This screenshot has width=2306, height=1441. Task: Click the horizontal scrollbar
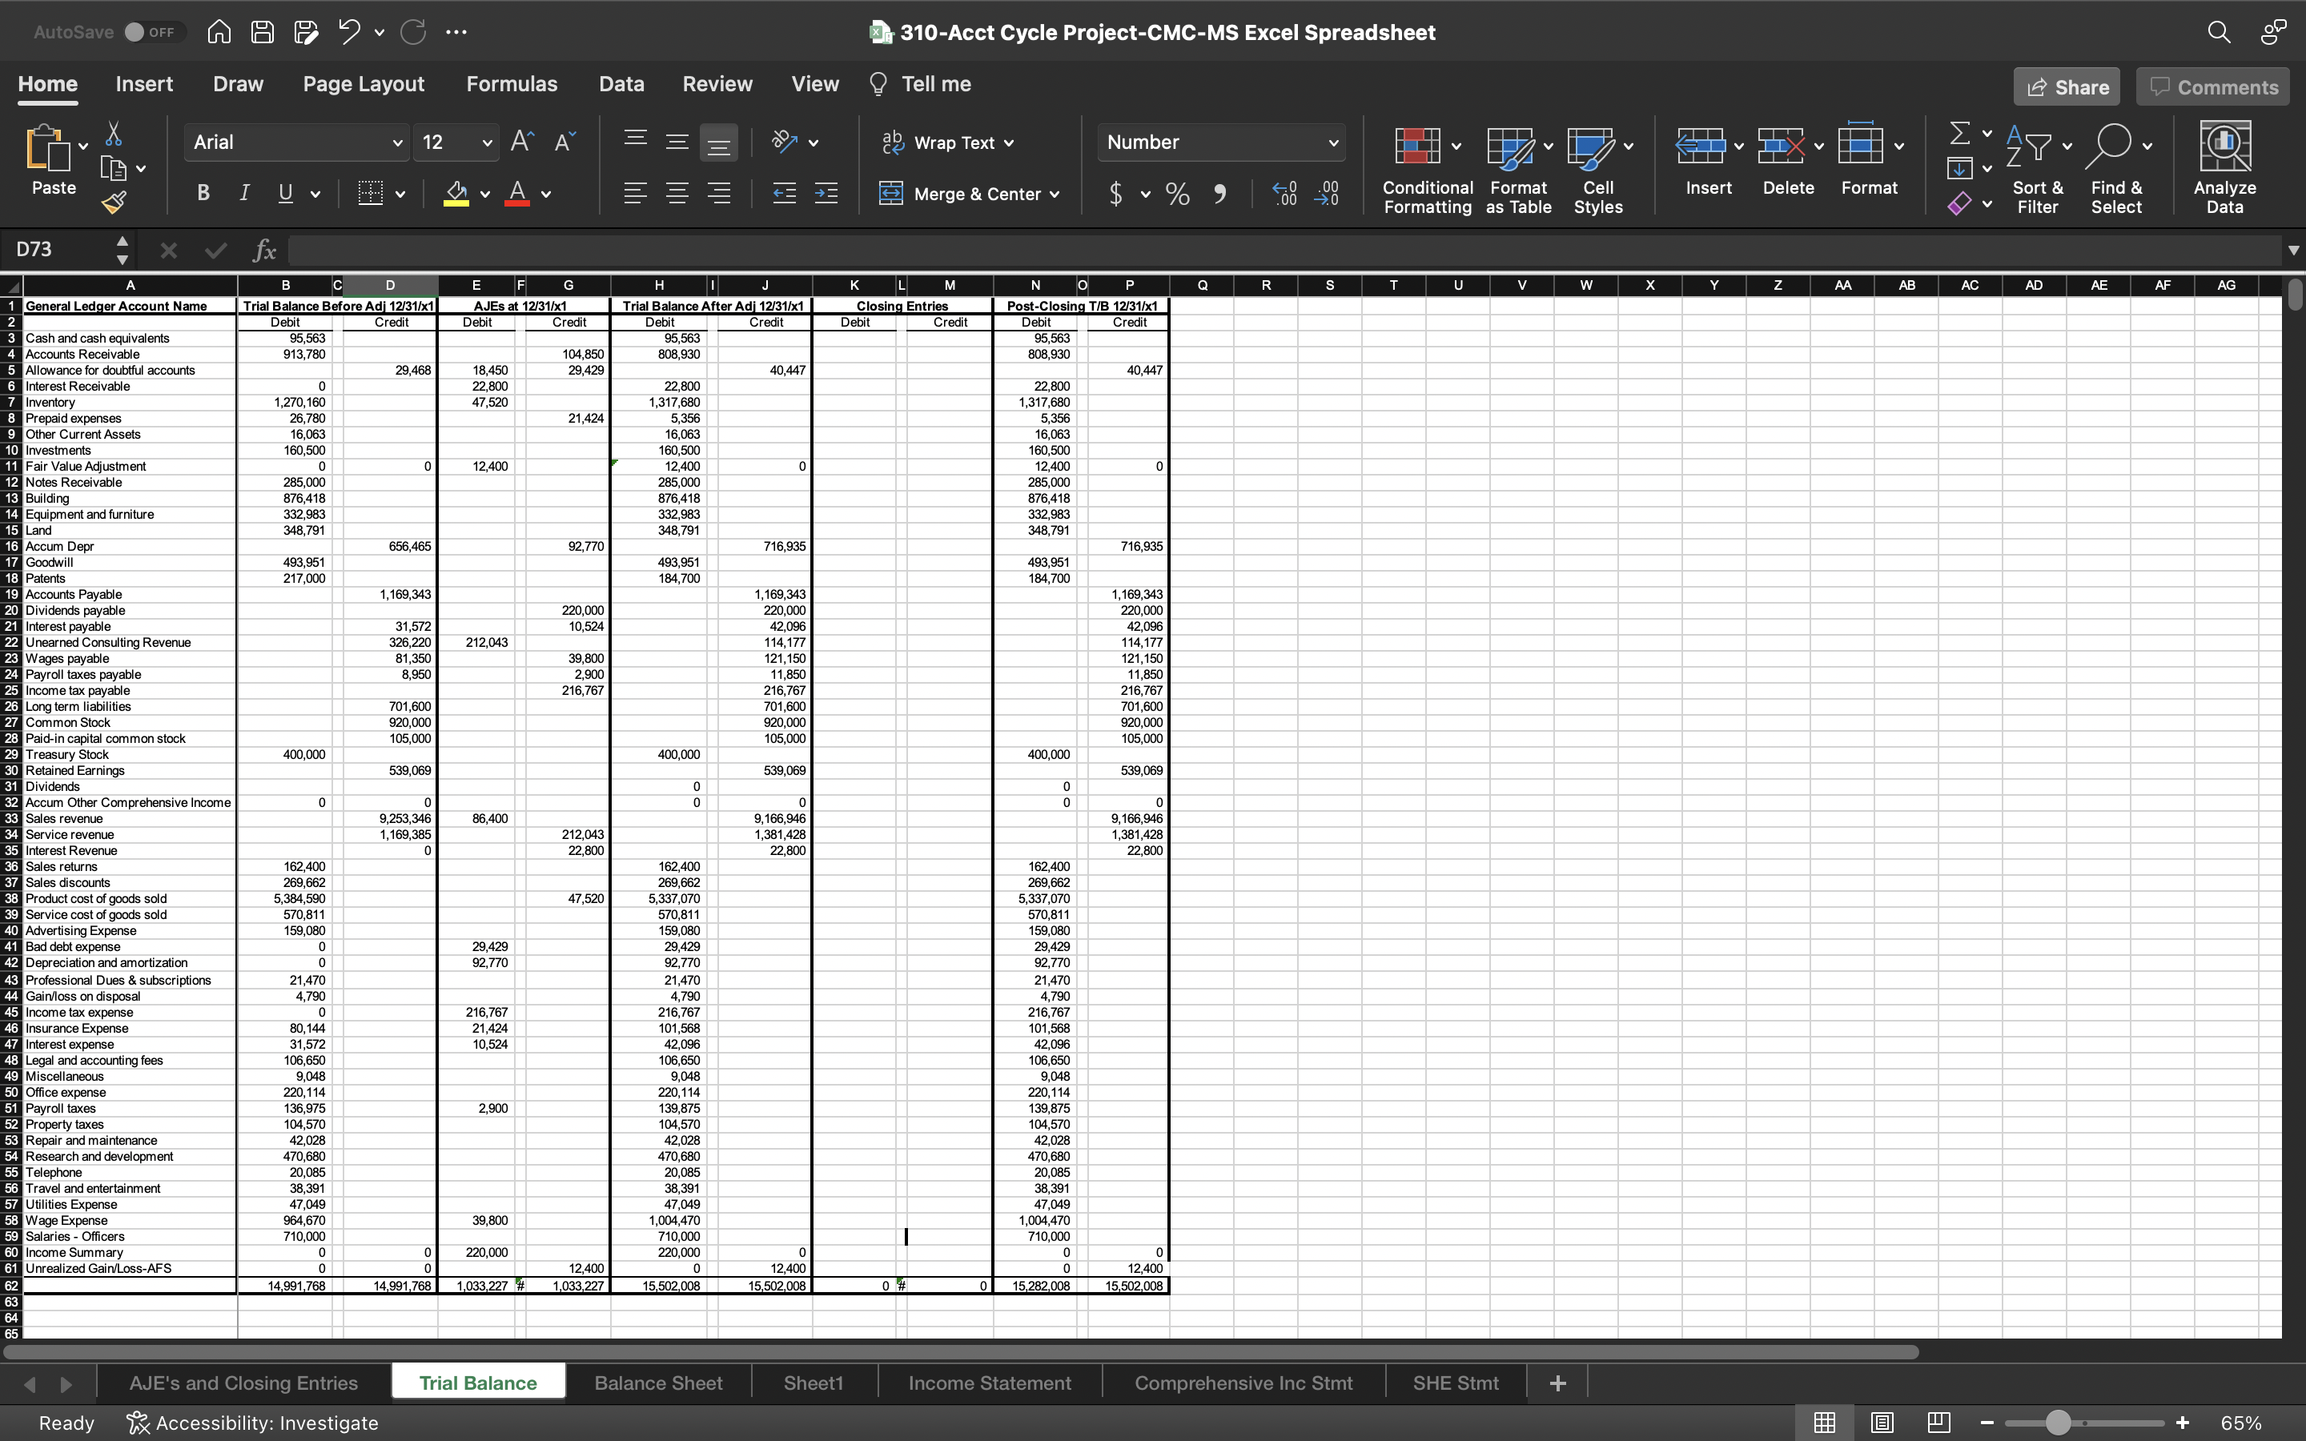pos(961,1351)
